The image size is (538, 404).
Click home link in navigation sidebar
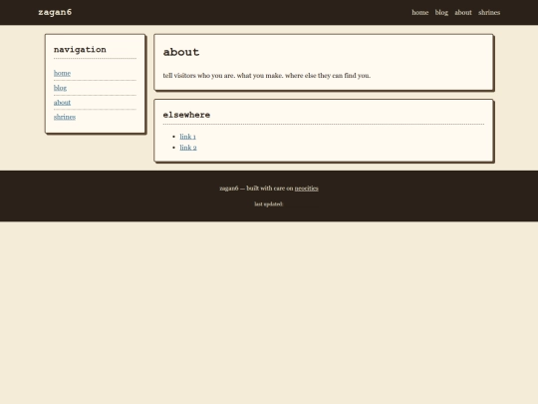tap(62, 73)
